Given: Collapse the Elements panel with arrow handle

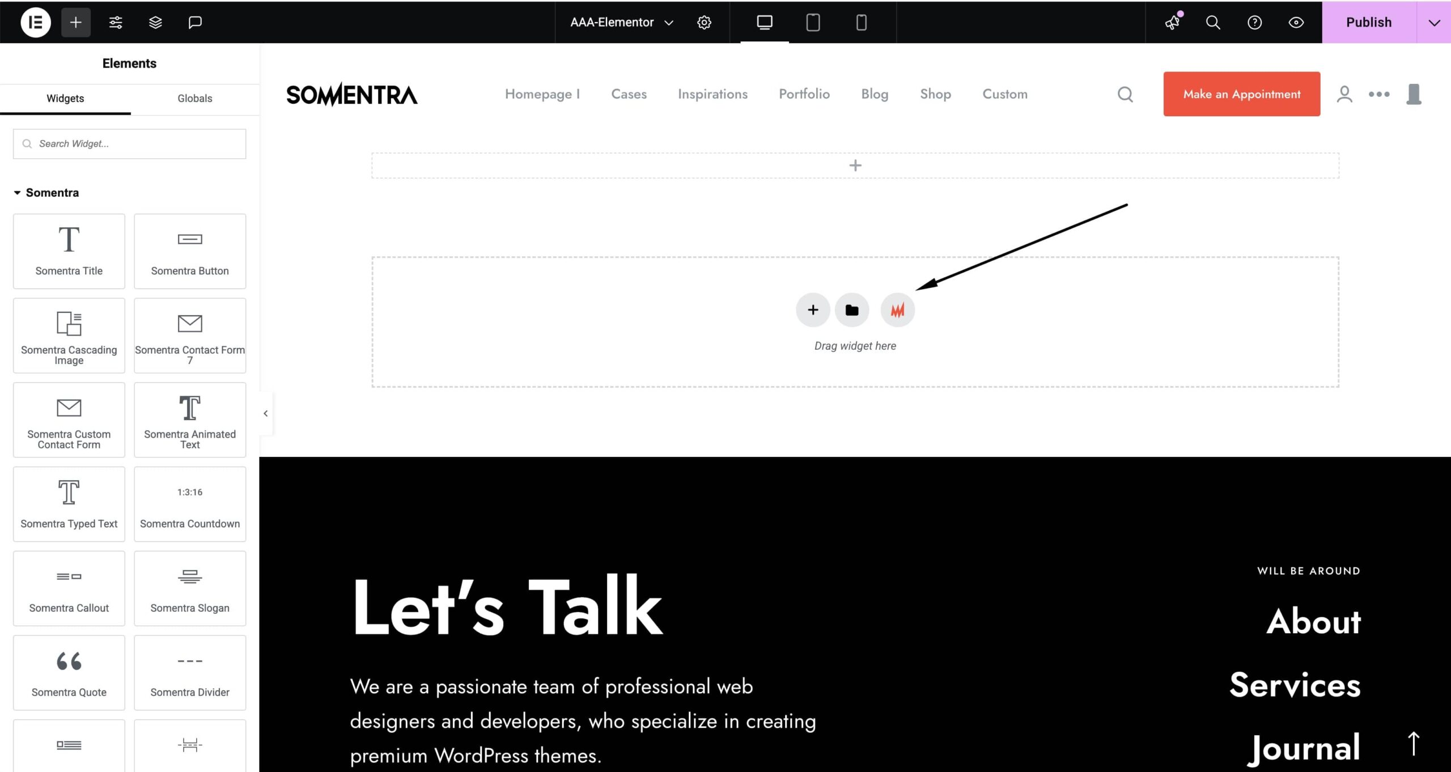Looking at the screenshot, I should 265,413.
